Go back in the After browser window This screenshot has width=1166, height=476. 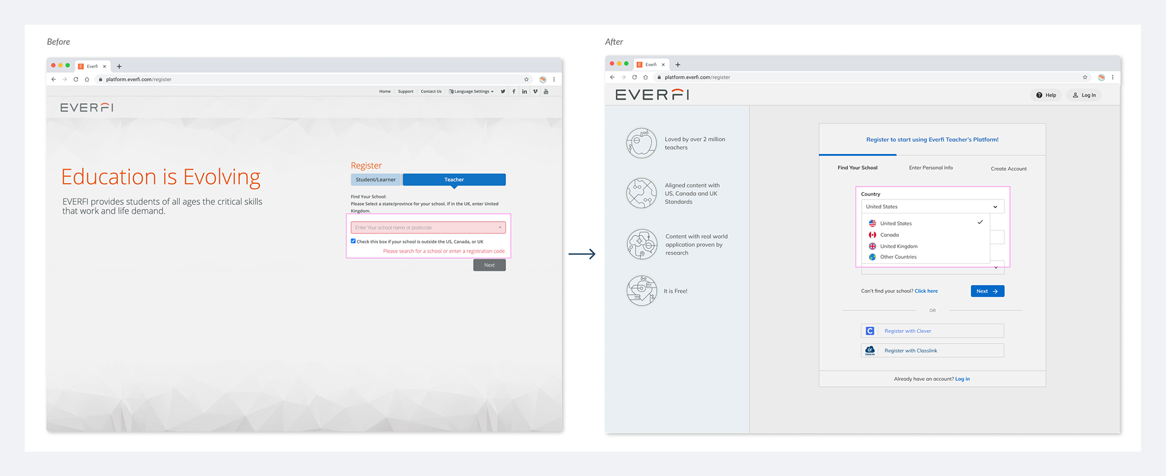pyautogui.click(x=612, y=77)
